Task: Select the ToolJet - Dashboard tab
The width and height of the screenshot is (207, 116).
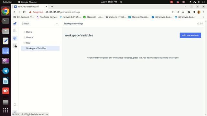Action: (x=31, y=6)
